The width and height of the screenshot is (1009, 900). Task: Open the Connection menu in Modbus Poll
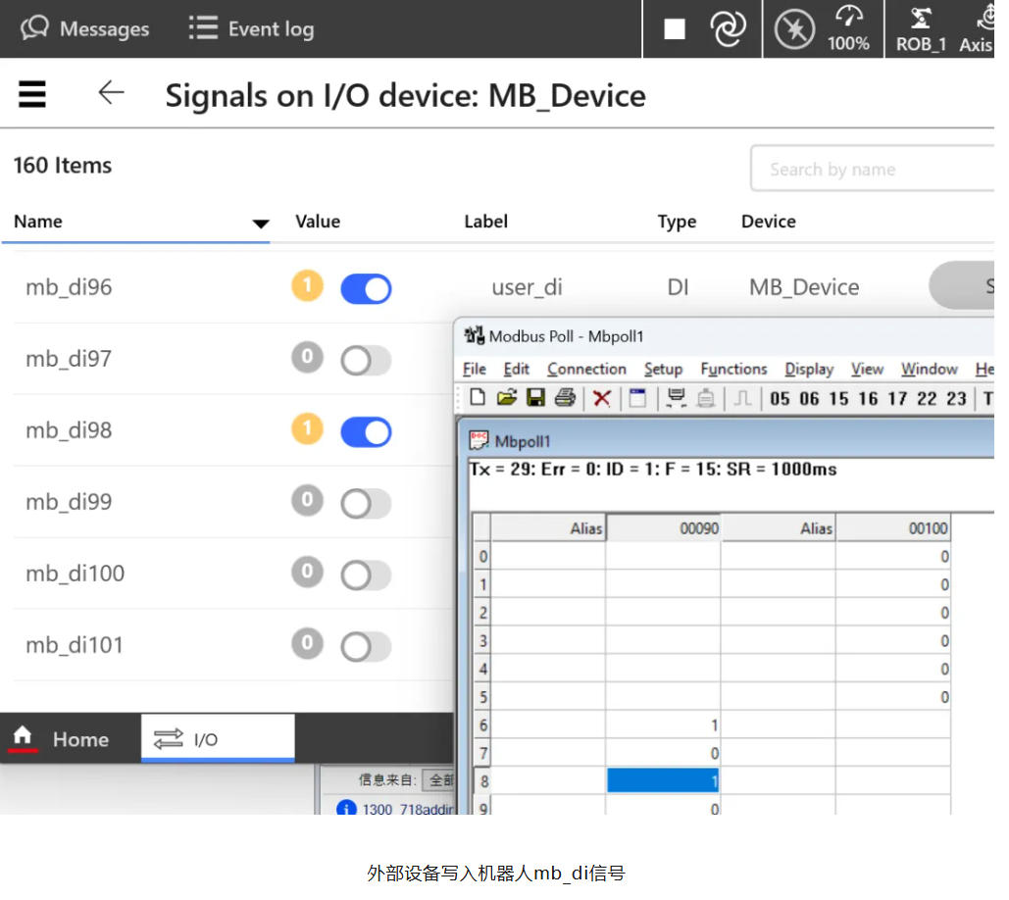coord(586,369)
